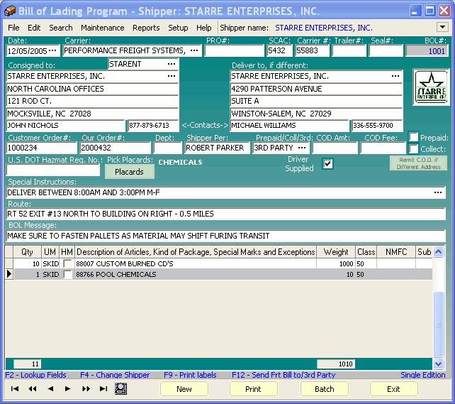Click the BOL# field showing 1001
Image resolution: width=455 pixels, height=404 pixels.
pyautogui.click(x=427, y=51)
